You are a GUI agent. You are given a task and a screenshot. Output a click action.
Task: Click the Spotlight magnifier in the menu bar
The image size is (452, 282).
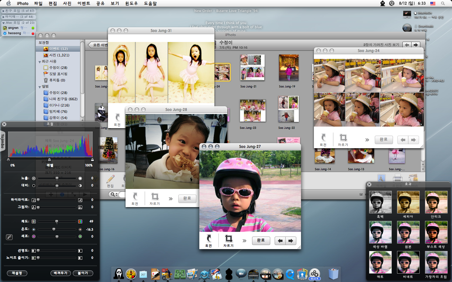pyautogui.click(x=443, y=3)
